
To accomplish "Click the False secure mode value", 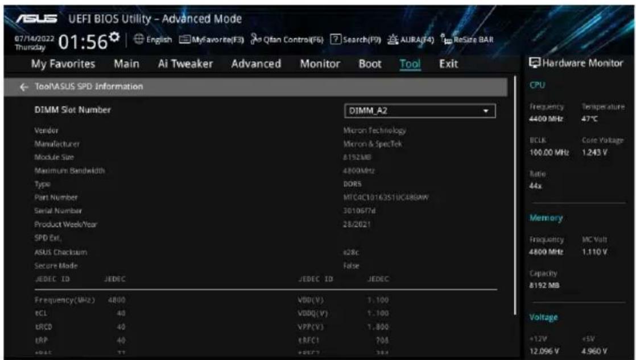I will (x=351, y=266).
